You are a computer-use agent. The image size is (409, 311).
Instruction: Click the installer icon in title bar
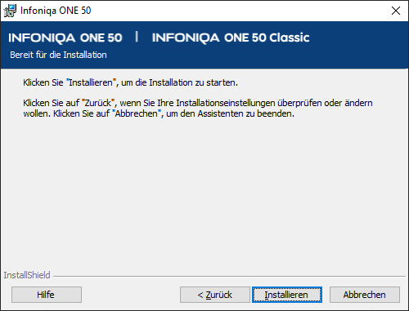click(10, 11)
